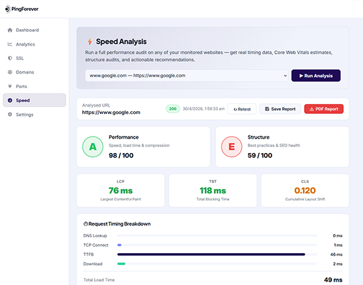Click the 98 / 100 performance score
363x285 pixels.
pyautogui.click(x=121, y=156)
